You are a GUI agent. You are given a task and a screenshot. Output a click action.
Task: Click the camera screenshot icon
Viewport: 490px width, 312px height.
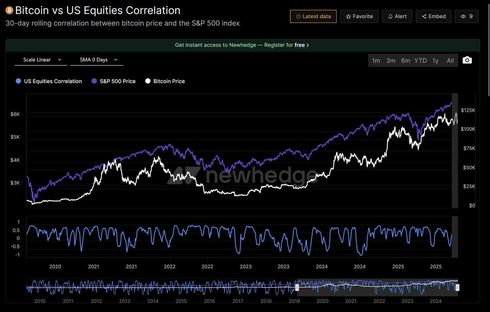point(467,60)
